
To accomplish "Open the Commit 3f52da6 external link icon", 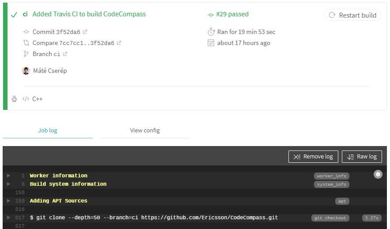I will tap(85, 32).
